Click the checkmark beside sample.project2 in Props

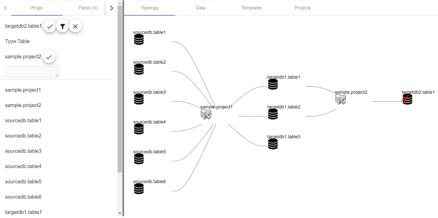coord(49,57)
